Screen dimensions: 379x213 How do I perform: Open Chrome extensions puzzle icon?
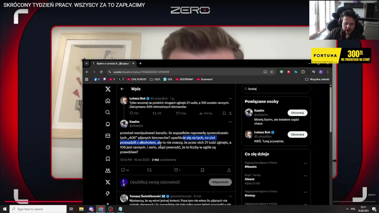(x=303, y=72)
